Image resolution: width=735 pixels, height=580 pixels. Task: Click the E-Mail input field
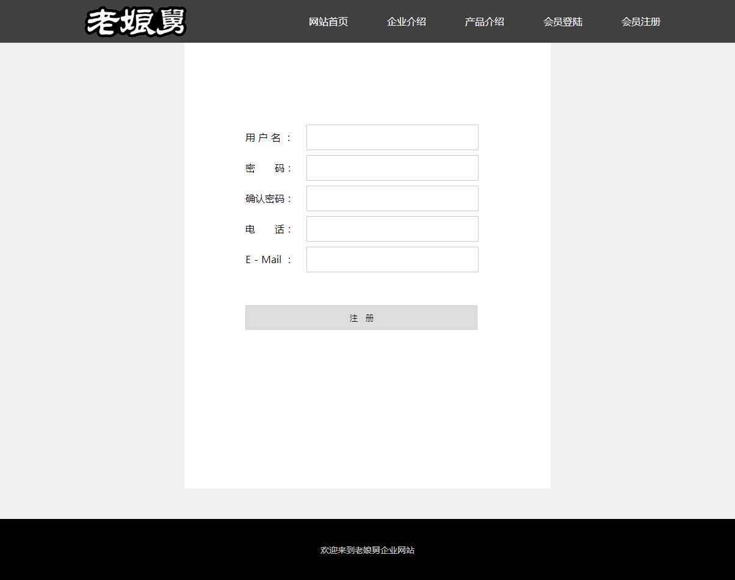(x=392, y=259)
